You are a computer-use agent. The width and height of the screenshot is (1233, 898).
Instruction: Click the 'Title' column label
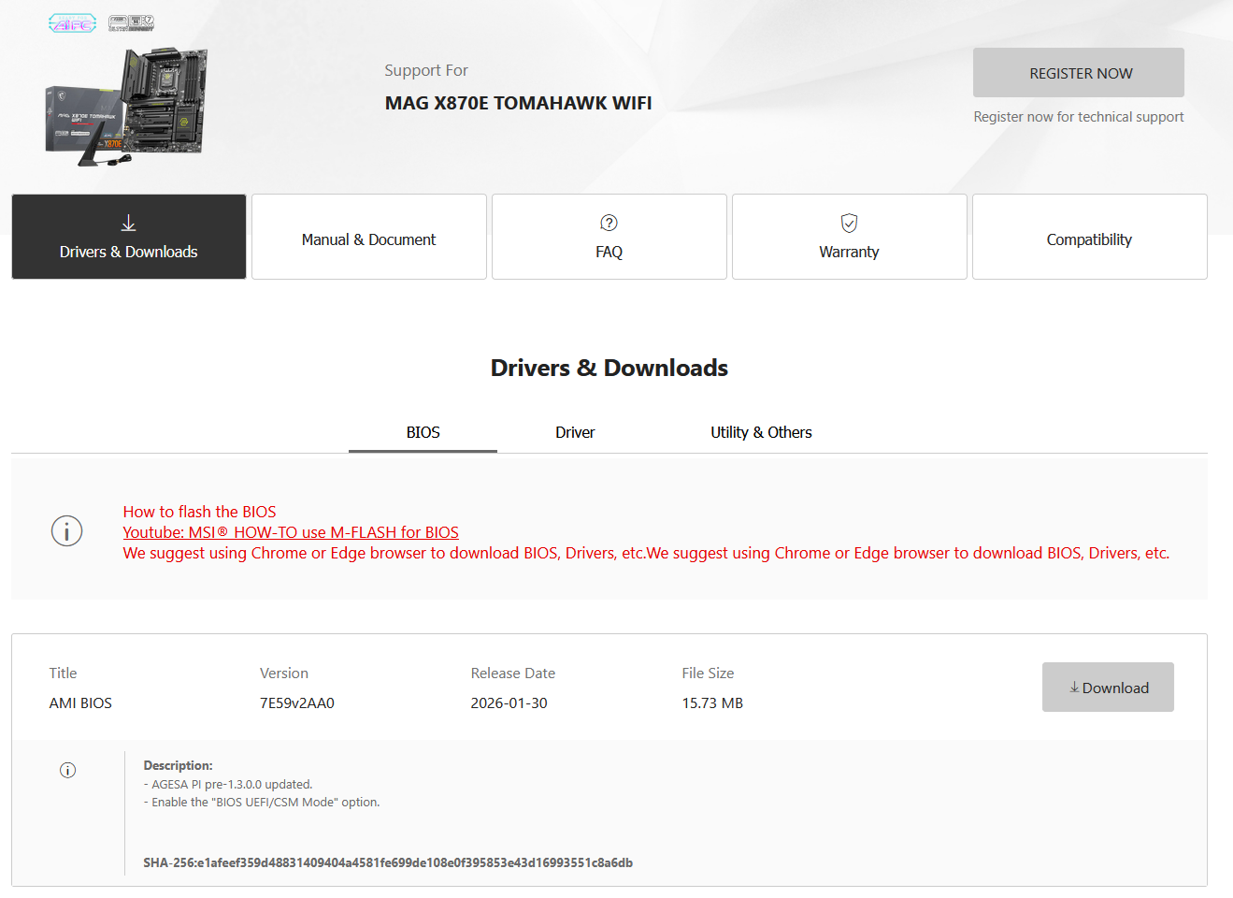click(x=64, y=673)
